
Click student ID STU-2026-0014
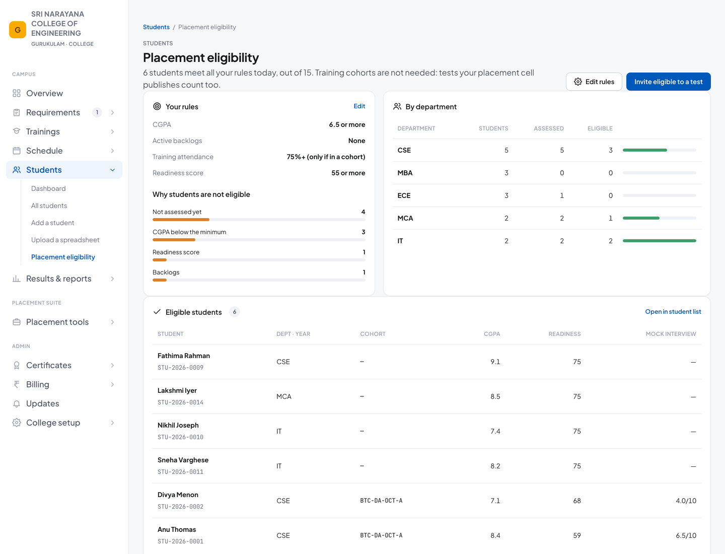[x=180, y=402]
